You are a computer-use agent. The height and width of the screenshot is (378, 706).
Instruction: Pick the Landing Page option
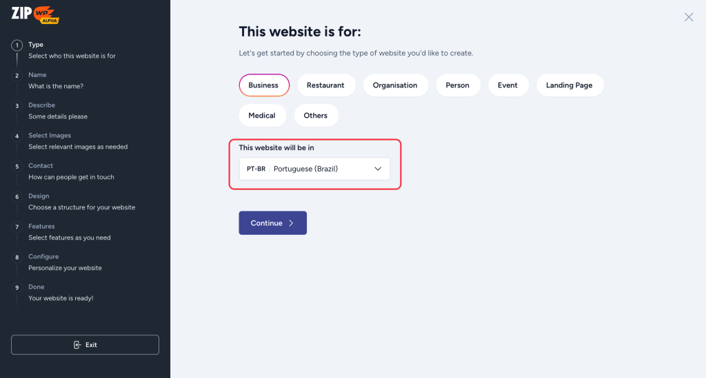tap(569, 85)
